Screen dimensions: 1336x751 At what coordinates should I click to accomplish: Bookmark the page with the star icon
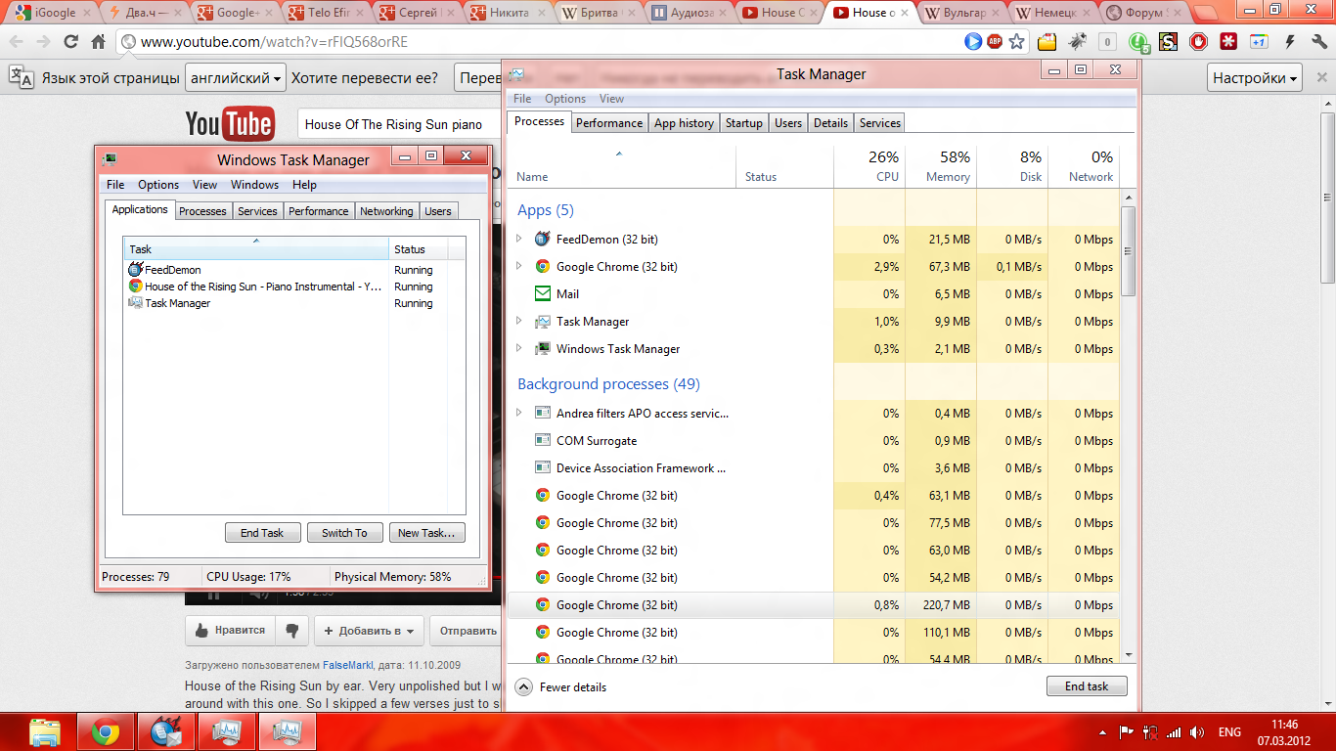[x=1017, y=42]
